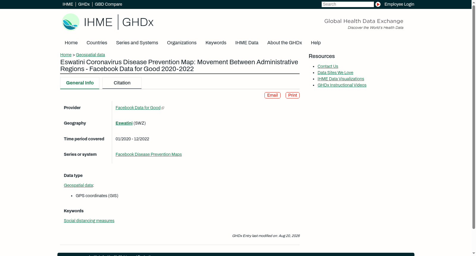Open the Countries menu item
Screen dimensions: 476x256
coord(97,43)
